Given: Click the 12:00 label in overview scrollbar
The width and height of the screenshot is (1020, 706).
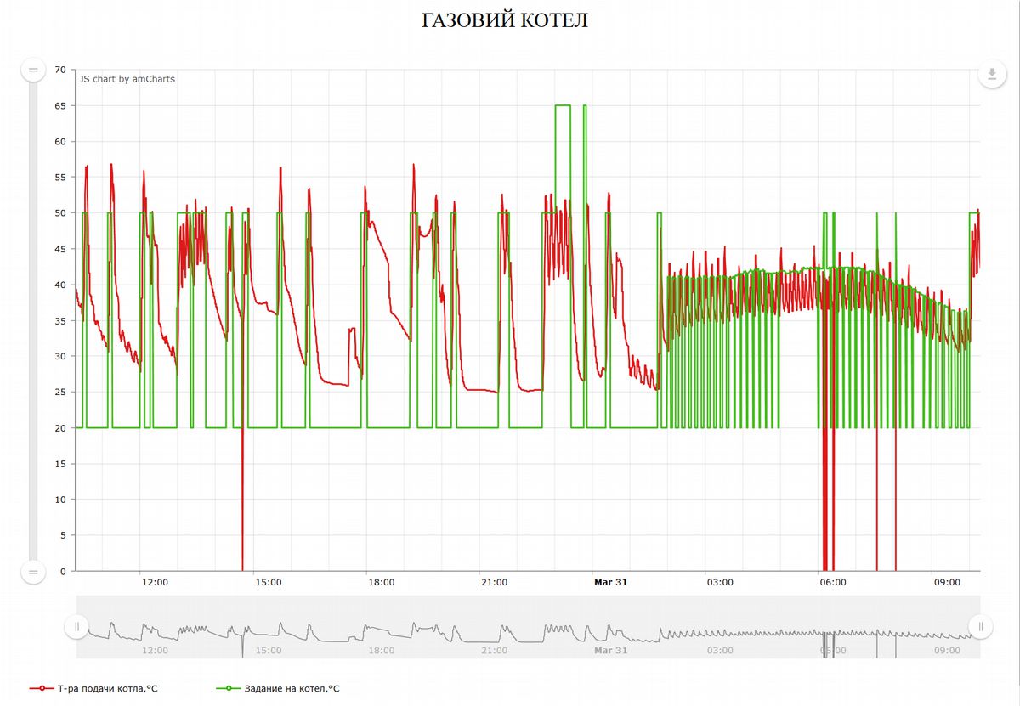Looking at the screenshot, I should [155, 650].
